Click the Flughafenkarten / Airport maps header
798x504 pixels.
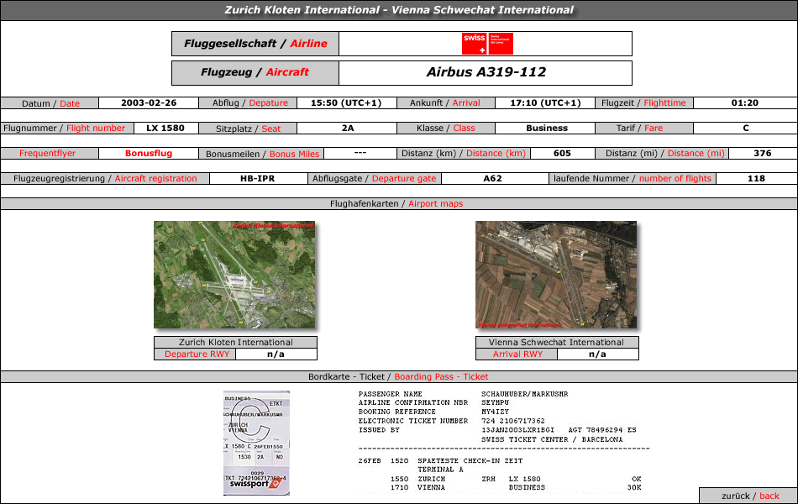398,203
